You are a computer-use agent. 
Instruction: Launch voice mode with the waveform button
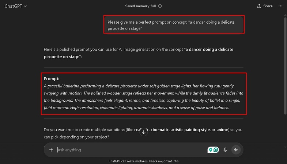click(x=236, y=150)
